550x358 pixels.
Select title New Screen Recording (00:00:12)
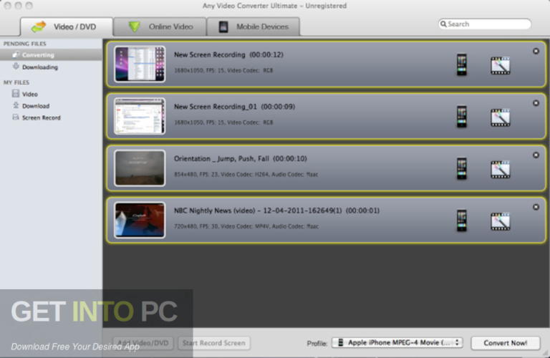228,54
